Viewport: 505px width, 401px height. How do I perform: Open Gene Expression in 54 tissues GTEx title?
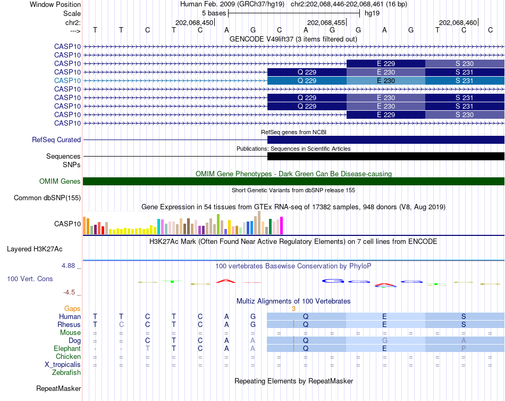tap(293, 207)
